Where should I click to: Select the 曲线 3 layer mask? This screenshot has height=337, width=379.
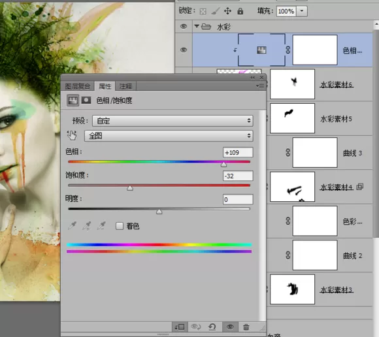point(315,152)
